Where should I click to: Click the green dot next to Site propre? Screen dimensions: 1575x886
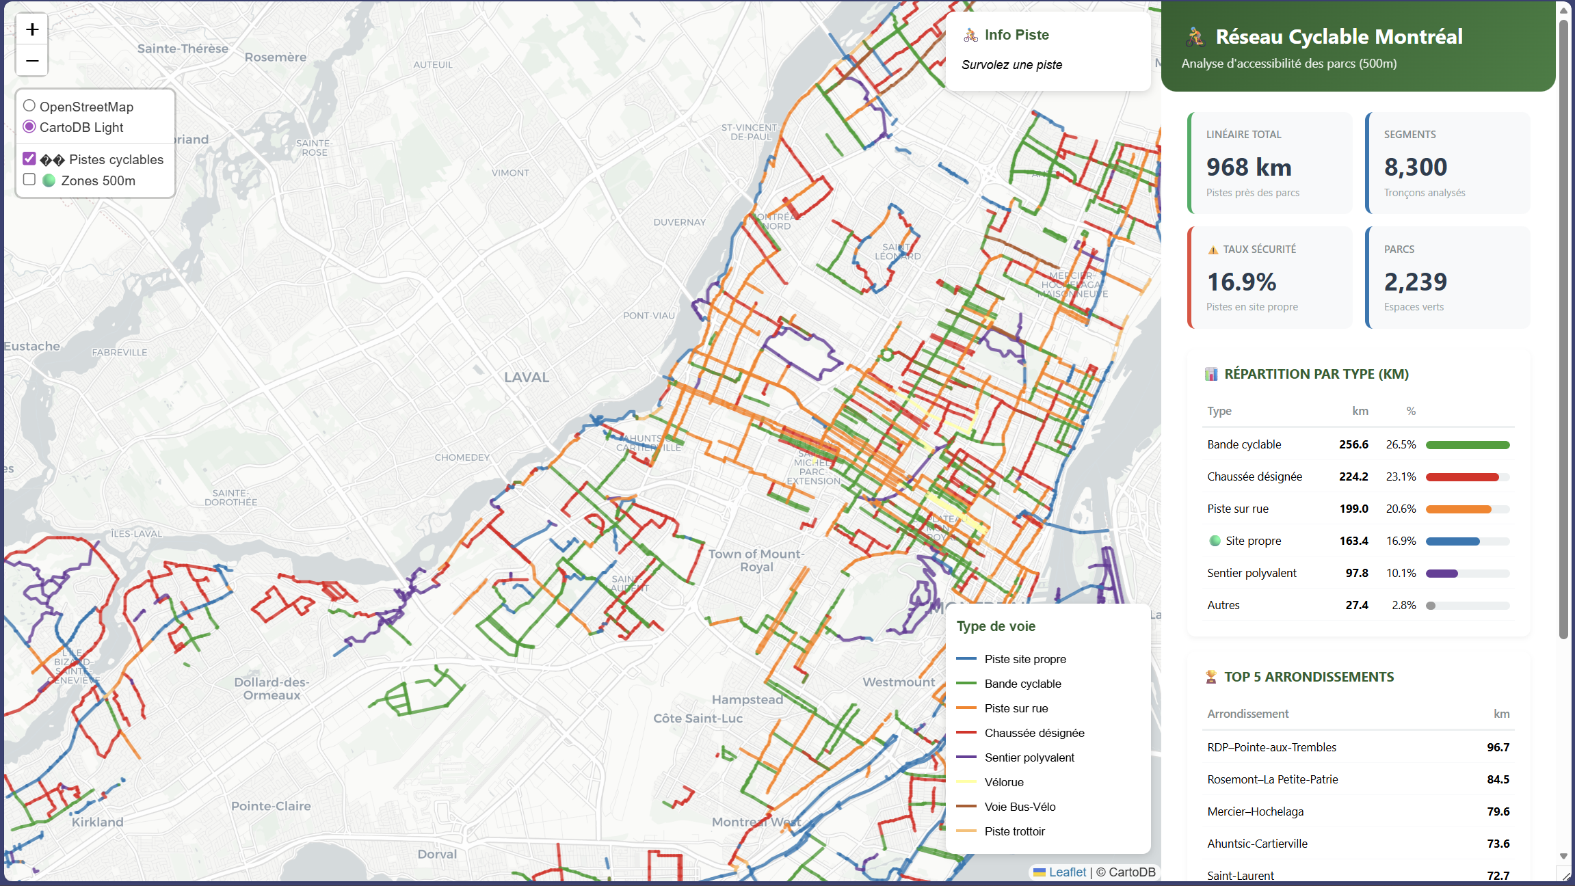click(1215, 541)
